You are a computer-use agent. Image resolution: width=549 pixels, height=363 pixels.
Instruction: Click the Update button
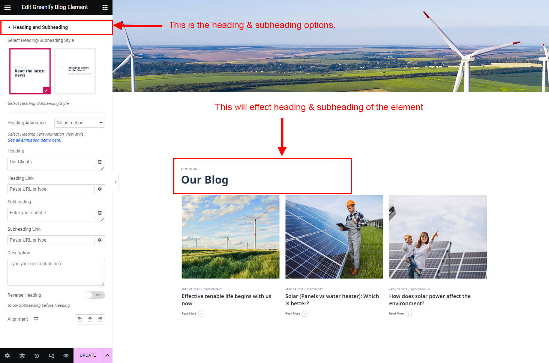88,356
